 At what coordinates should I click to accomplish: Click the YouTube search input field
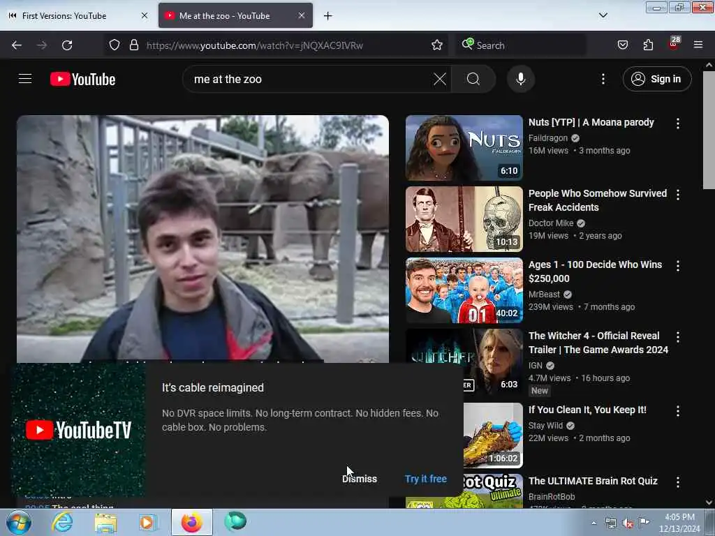click(310, 79)
